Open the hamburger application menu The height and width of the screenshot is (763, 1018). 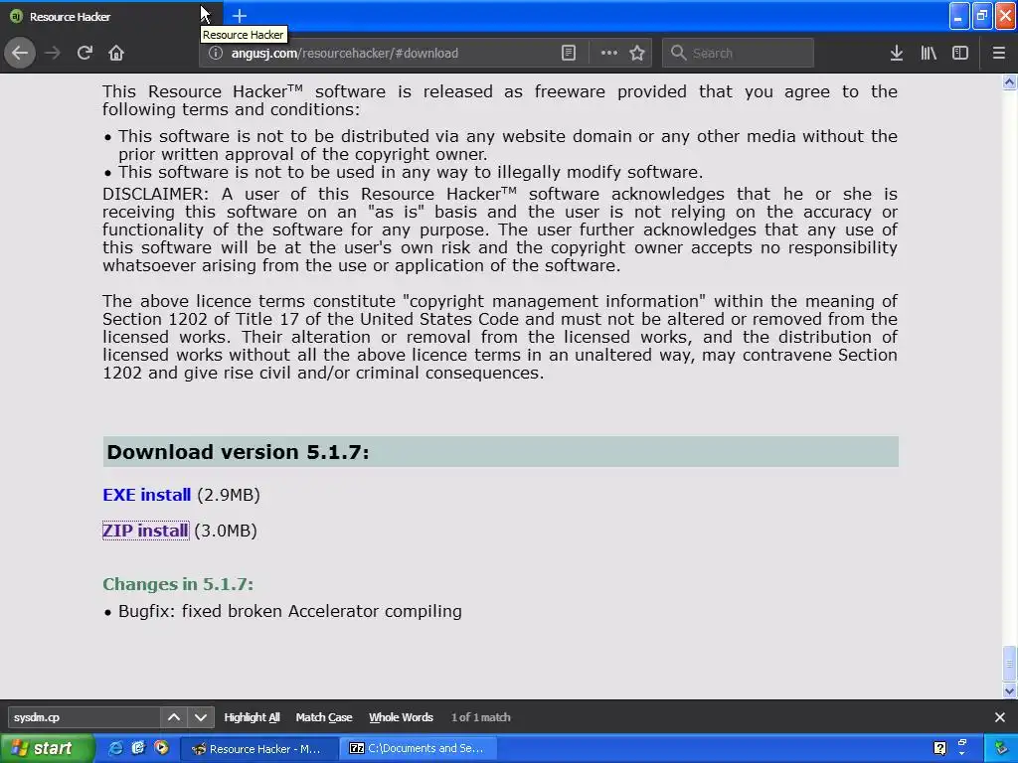[999, 54]
